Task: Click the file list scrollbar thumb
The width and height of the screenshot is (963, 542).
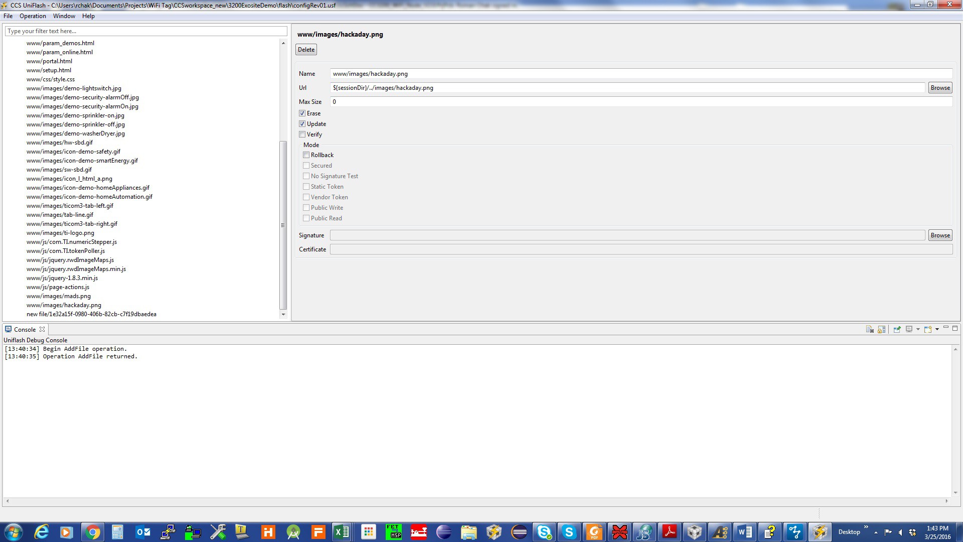Action: pyautogui.click(x=283, y=225)
